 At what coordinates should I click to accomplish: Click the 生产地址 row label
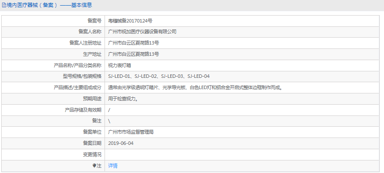click(92, 54)
